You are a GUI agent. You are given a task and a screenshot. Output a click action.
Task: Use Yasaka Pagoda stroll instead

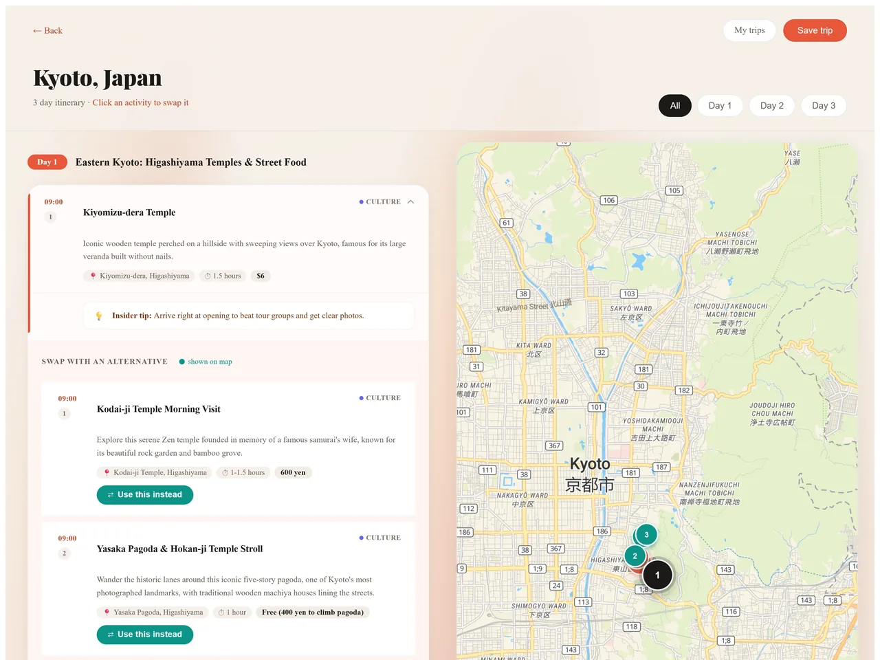(145, 635)
